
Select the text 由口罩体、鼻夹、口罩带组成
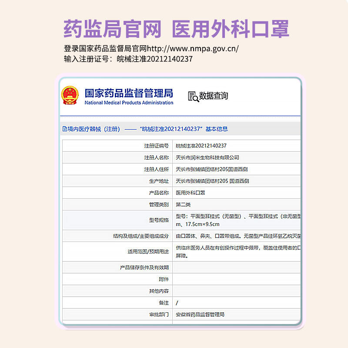pos(208,236)
